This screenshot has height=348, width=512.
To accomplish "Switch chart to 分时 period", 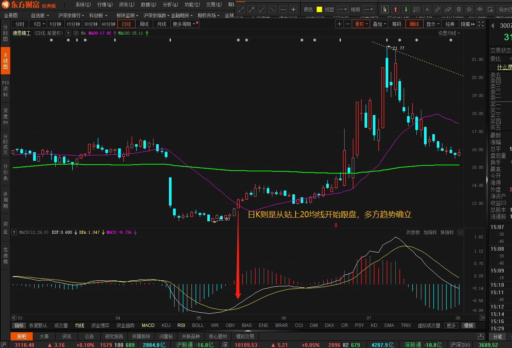I will 20,24.
